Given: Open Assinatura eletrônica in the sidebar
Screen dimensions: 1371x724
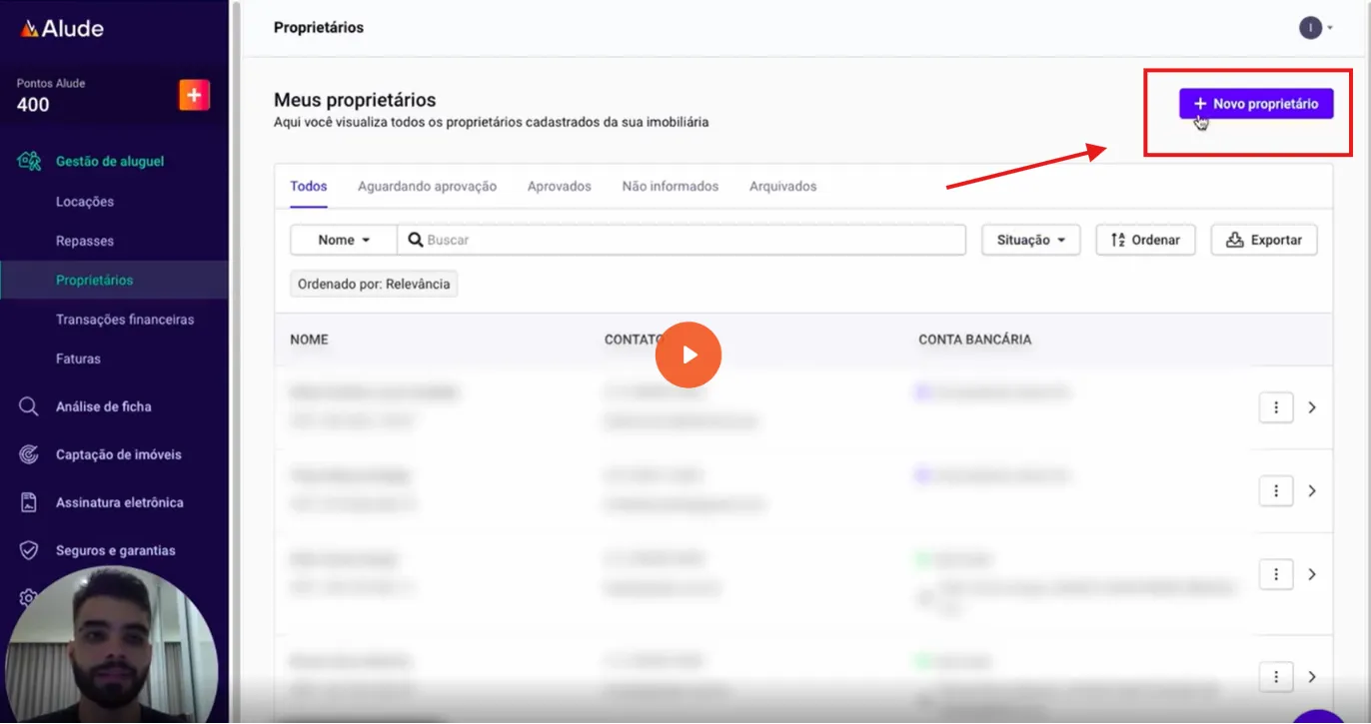Looking at the screenshot, I should point(120,502).
